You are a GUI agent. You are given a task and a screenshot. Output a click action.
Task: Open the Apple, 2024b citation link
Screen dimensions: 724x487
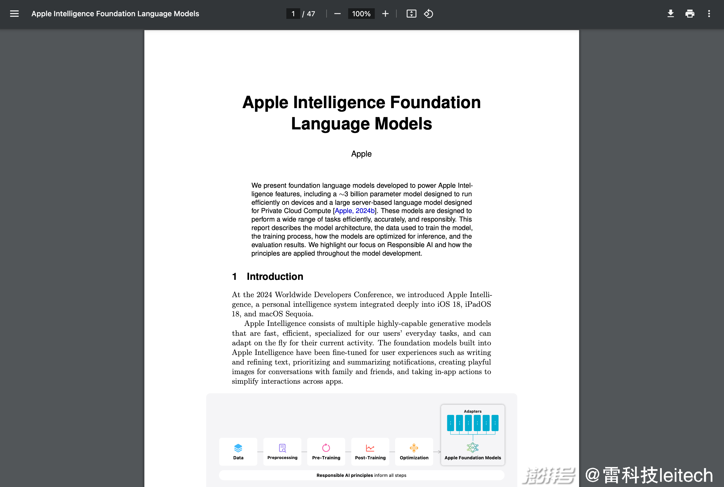pos(355,211)
